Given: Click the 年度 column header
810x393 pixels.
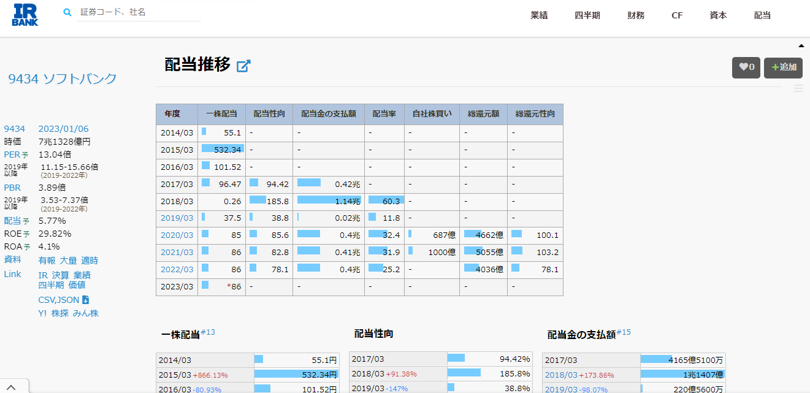Looking at the screenshot, I should tap(177, 114).
